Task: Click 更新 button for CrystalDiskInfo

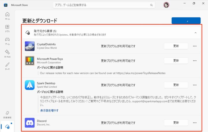Action: [176, 46]
